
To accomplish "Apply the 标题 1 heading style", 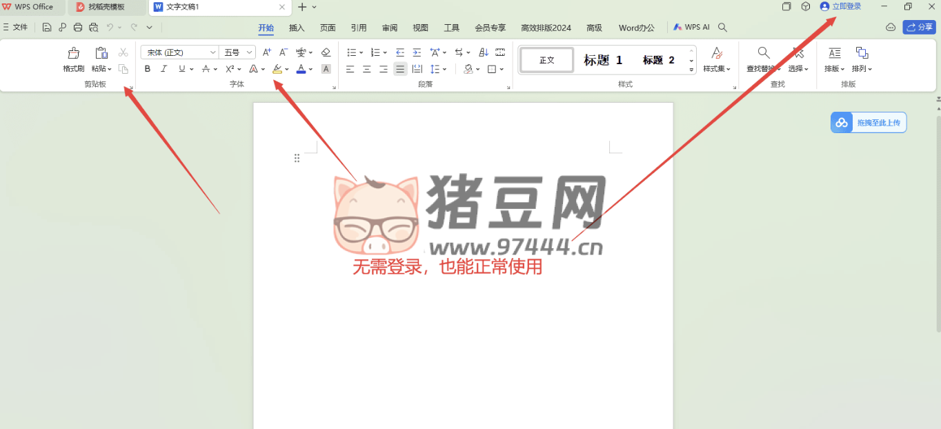I will pyautogui.click(x=603, y=60).
